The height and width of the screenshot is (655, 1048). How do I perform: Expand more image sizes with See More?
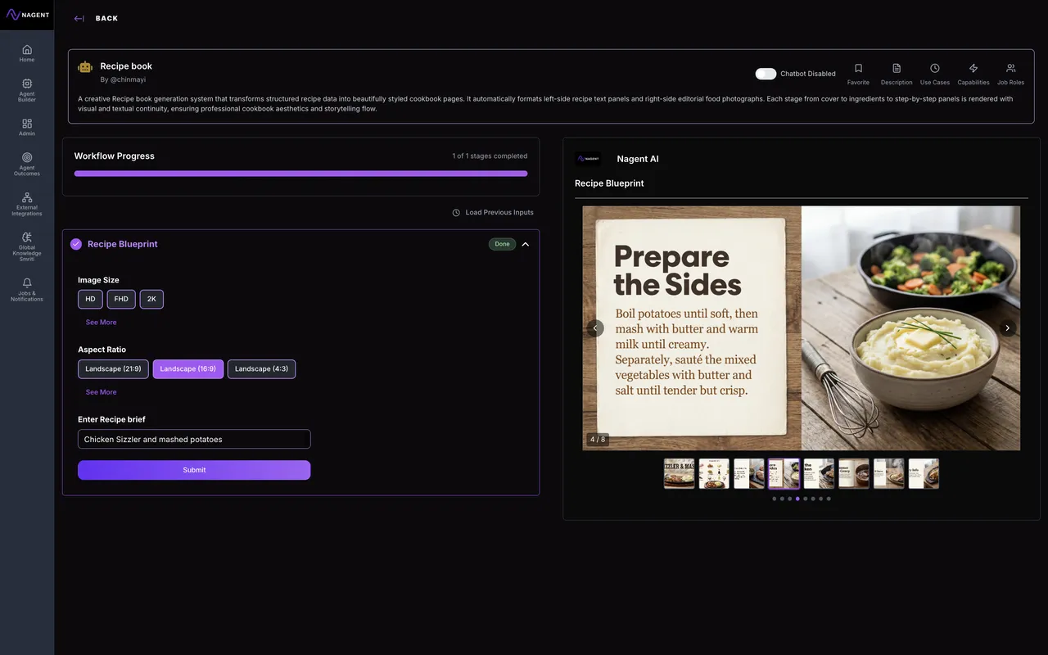[x=101, y=323]
